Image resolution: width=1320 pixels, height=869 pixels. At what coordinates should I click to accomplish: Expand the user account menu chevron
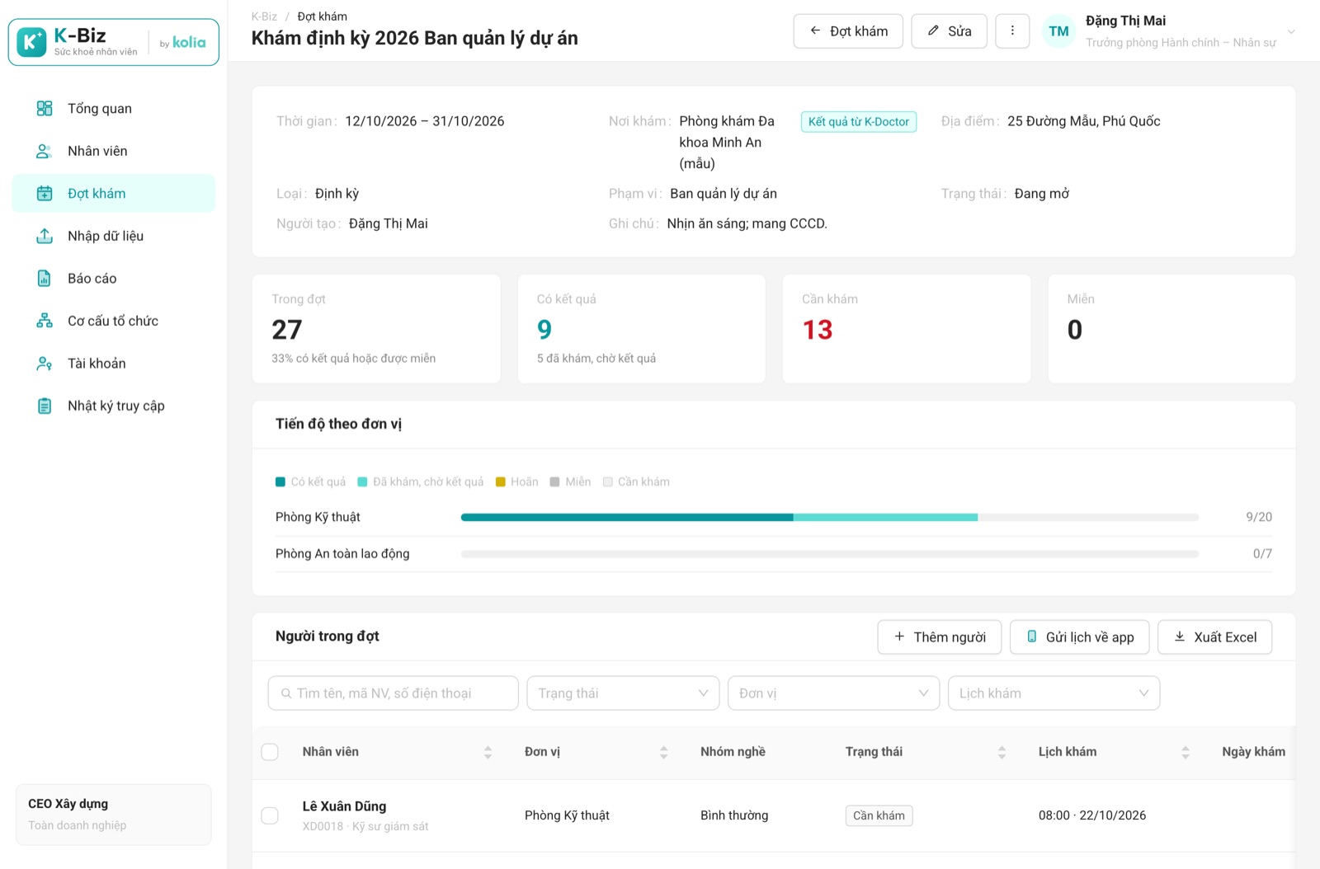[1291, 31]
